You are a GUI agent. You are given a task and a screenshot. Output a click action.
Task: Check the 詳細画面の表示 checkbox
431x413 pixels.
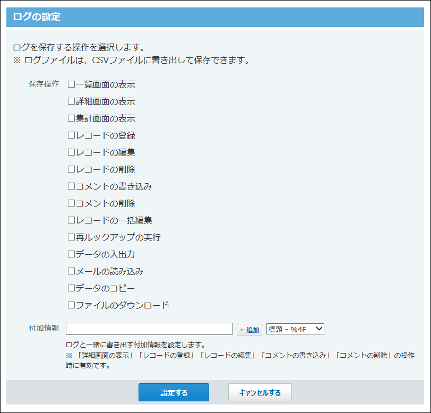tap(71, 101)
